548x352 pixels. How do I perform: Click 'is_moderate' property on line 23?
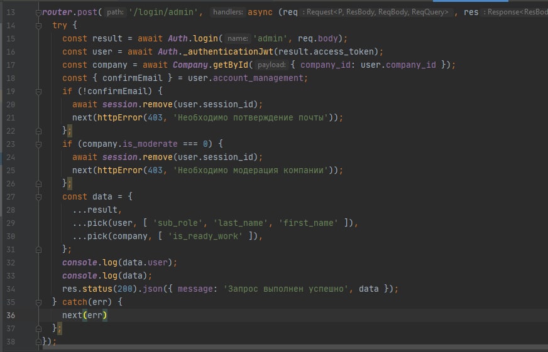pyautogui.click(x=150, y=144)
